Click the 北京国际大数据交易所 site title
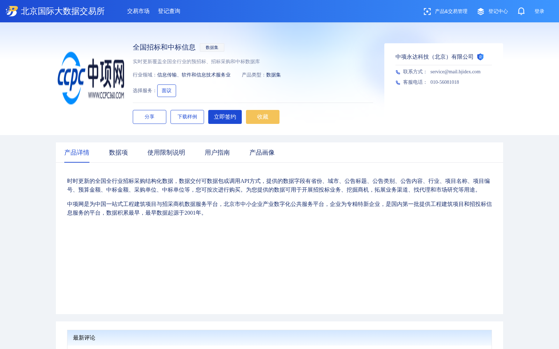Screen dimensions: 559x349 [x=63, y=11]
